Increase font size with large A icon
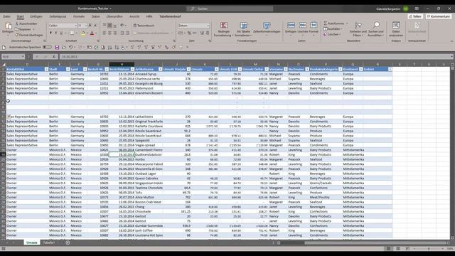 click(90, 26)
